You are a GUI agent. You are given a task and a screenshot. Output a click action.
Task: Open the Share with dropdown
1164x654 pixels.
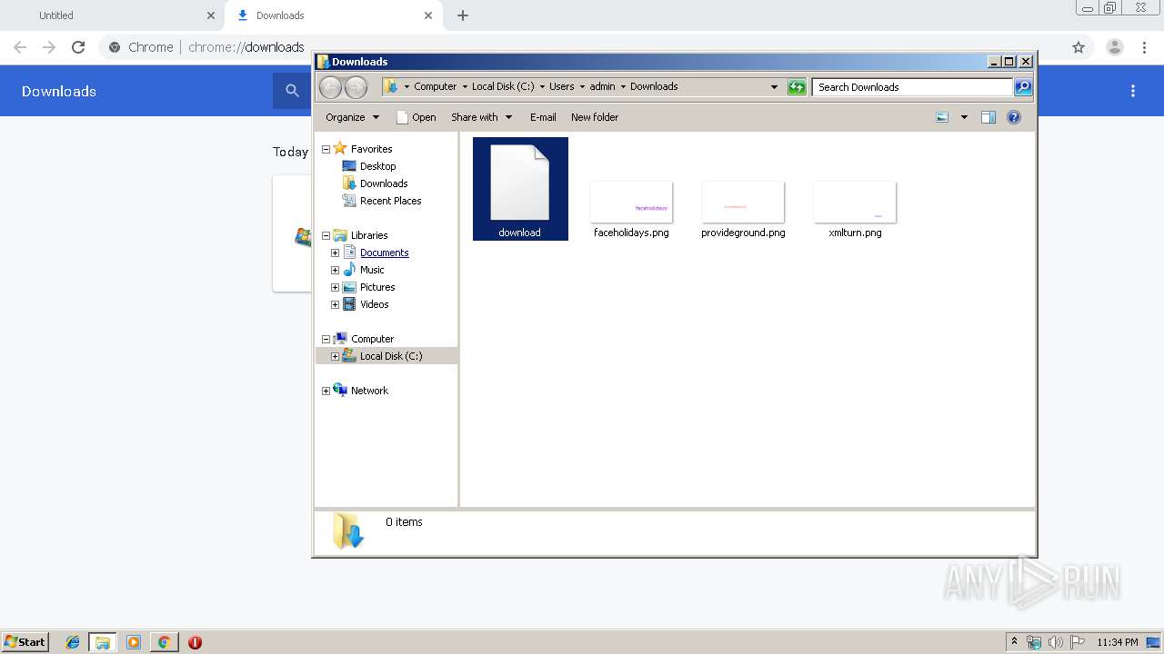point(481,117)
